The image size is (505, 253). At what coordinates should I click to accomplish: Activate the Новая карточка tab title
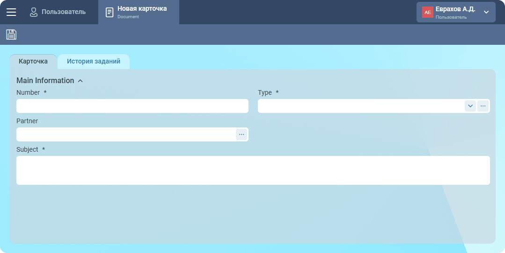click(142, 9)
